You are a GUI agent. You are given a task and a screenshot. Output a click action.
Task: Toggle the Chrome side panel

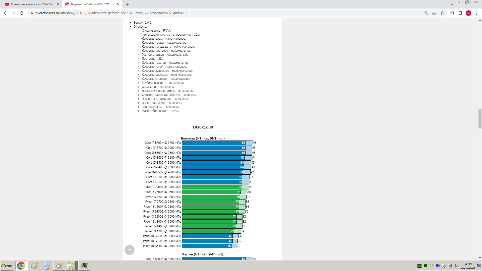click(x=460, y=13)
